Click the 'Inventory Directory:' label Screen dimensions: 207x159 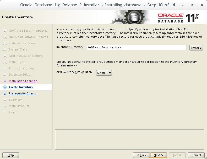[x=70, y=47]
